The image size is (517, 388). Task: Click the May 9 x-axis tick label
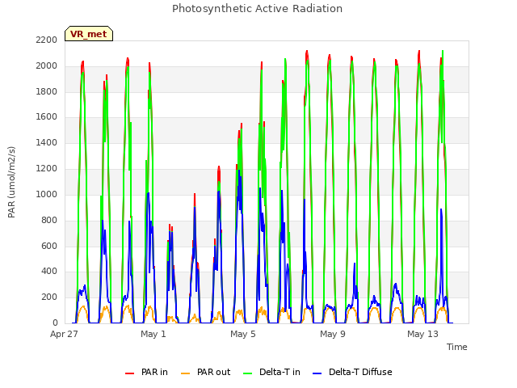coord(333,334)
